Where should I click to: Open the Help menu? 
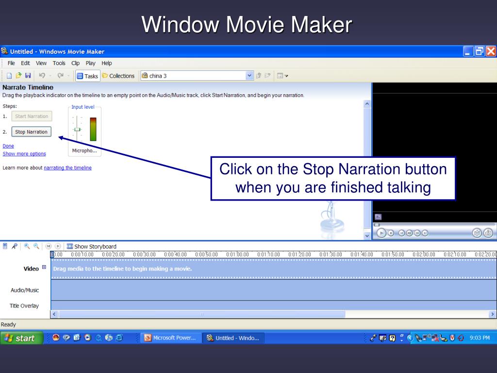pyautogui.click(x=106, y=63)
